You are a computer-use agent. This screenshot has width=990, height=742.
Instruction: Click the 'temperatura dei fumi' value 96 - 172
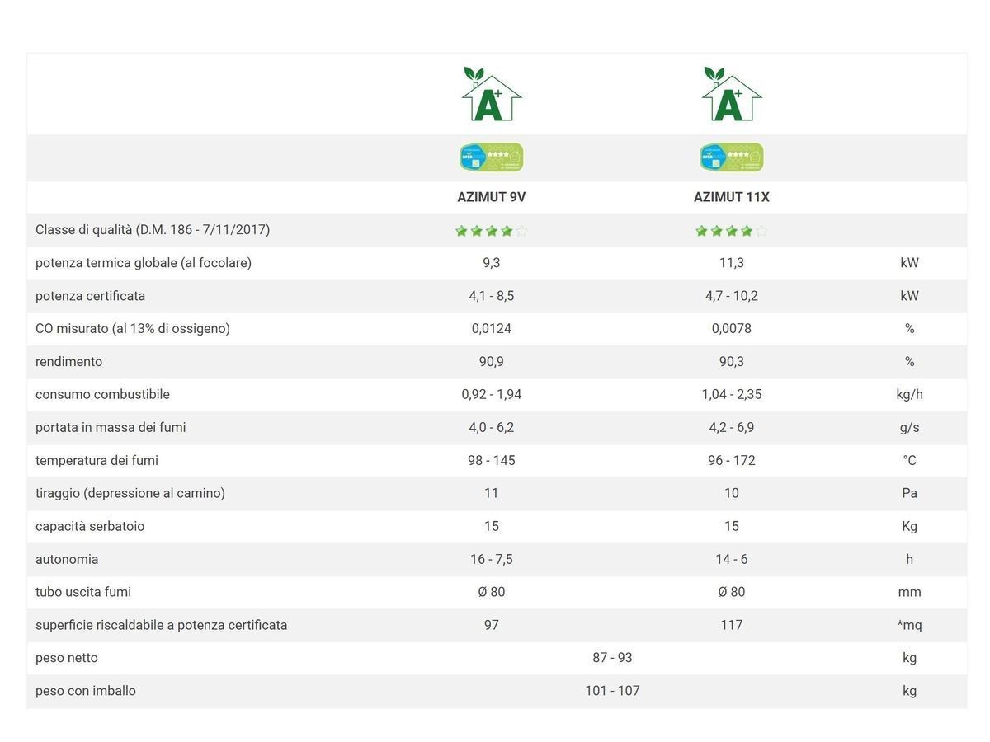coord(732,461)
